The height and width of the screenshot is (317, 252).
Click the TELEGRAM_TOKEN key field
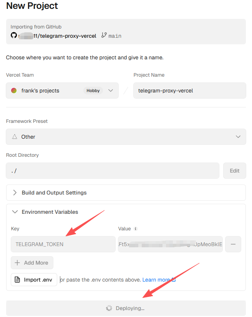point(63,244)
